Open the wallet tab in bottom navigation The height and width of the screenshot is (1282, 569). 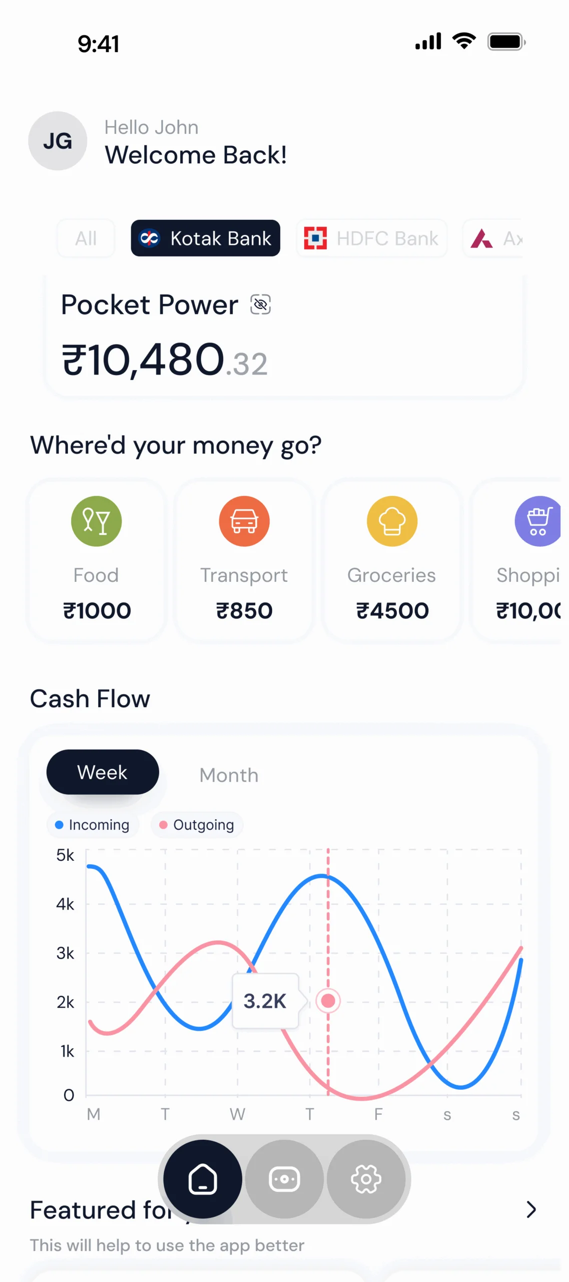coord(284,1179)
